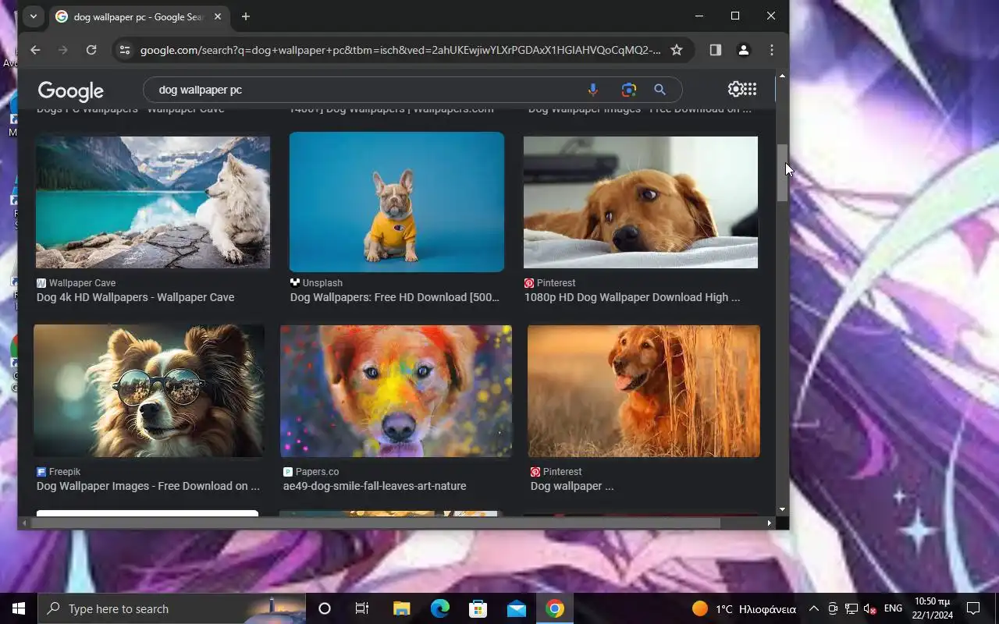The height and width of the screenshot is (624, 999).
Task: Select Google Chrome taskbar icon
Action: click(555, 608)
